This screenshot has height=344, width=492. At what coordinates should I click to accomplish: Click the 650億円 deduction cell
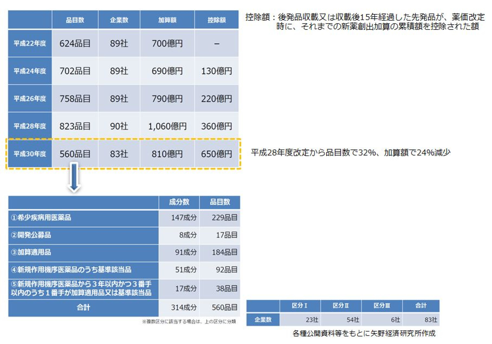click(x=217, y=154)
